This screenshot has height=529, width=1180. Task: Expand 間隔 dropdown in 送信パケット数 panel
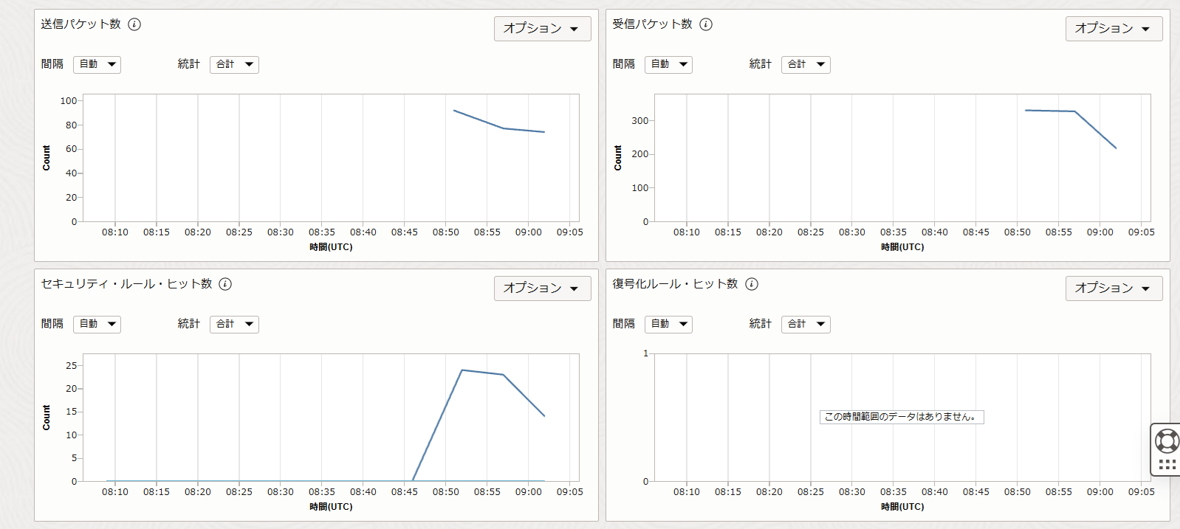pyautogui.click(x=97, y=65)
